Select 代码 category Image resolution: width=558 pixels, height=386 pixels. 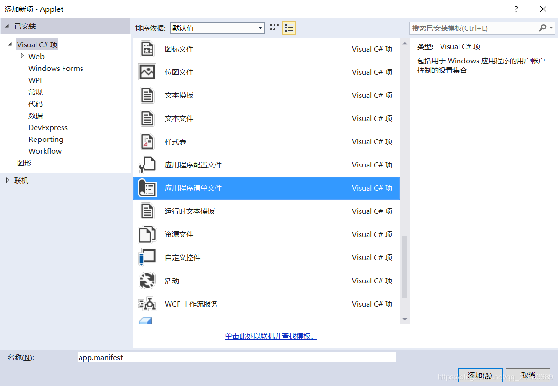pyautogui.click(x=36, y=104)
